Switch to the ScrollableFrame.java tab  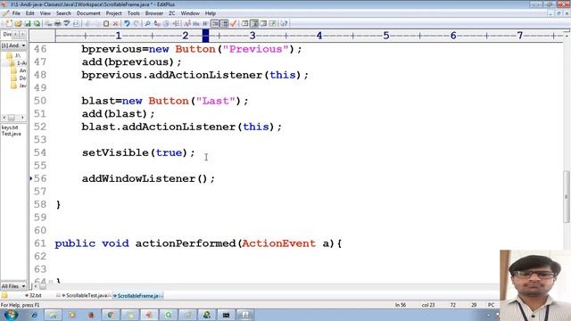(137, 295)
